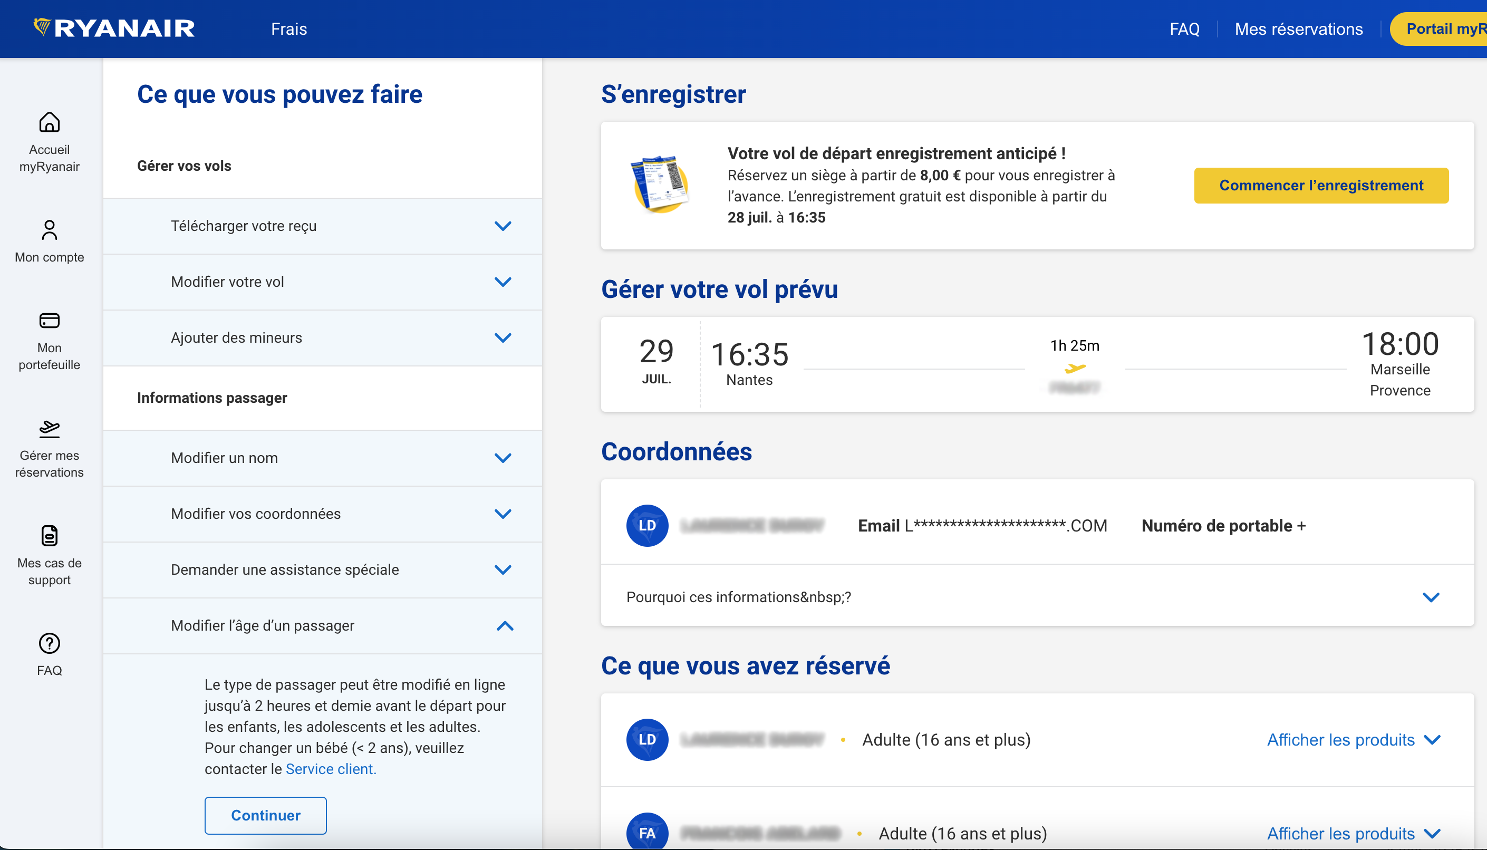Click the Informations passager heading
Viewport: 1487px width, 850px height.
(x=212, y=398)
